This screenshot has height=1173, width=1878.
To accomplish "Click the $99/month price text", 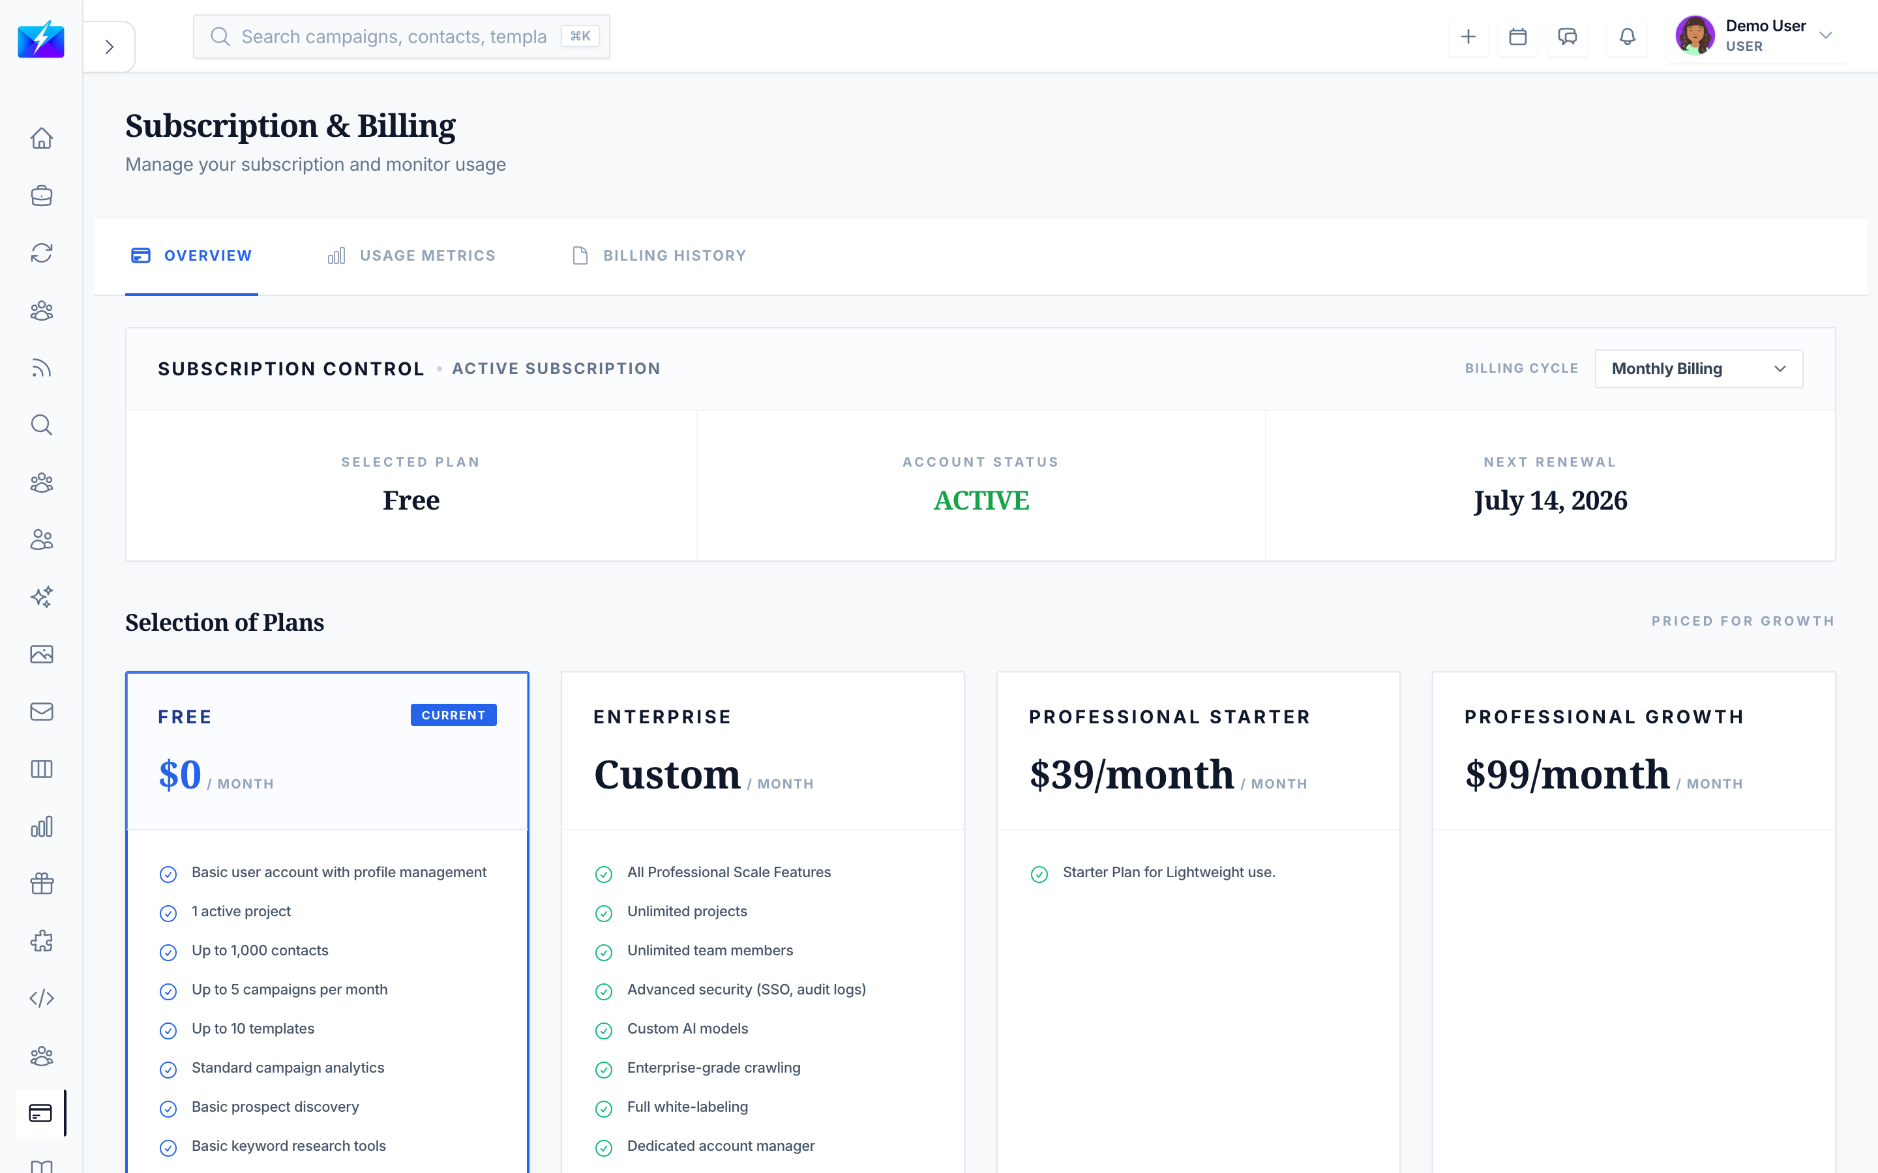I will click(1567, 774).
